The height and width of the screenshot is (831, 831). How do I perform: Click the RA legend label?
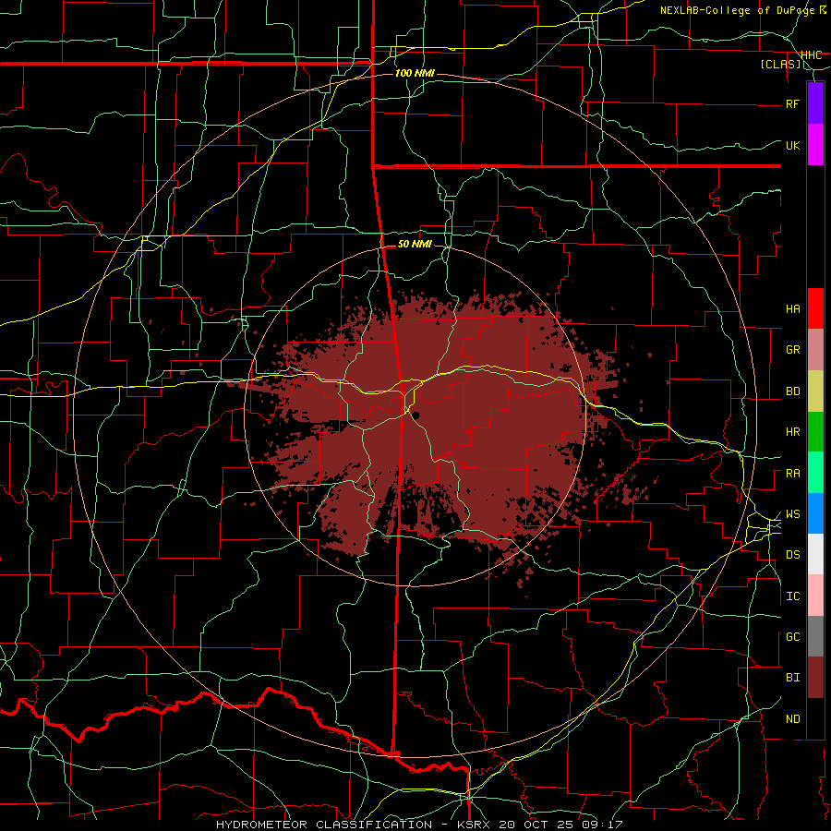(793, 474)
